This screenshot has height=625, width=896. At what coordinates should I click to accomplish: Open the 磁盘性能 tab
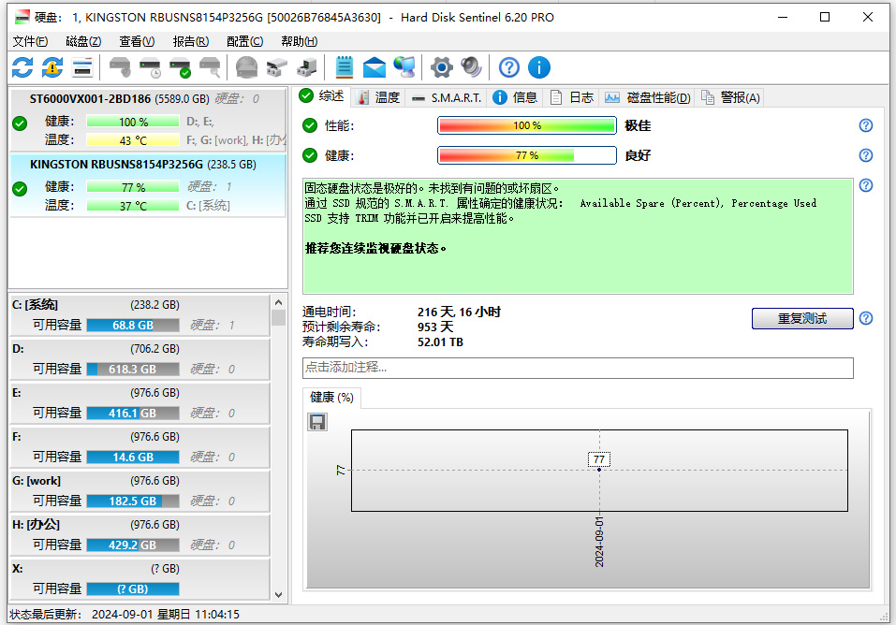point(649,97)
